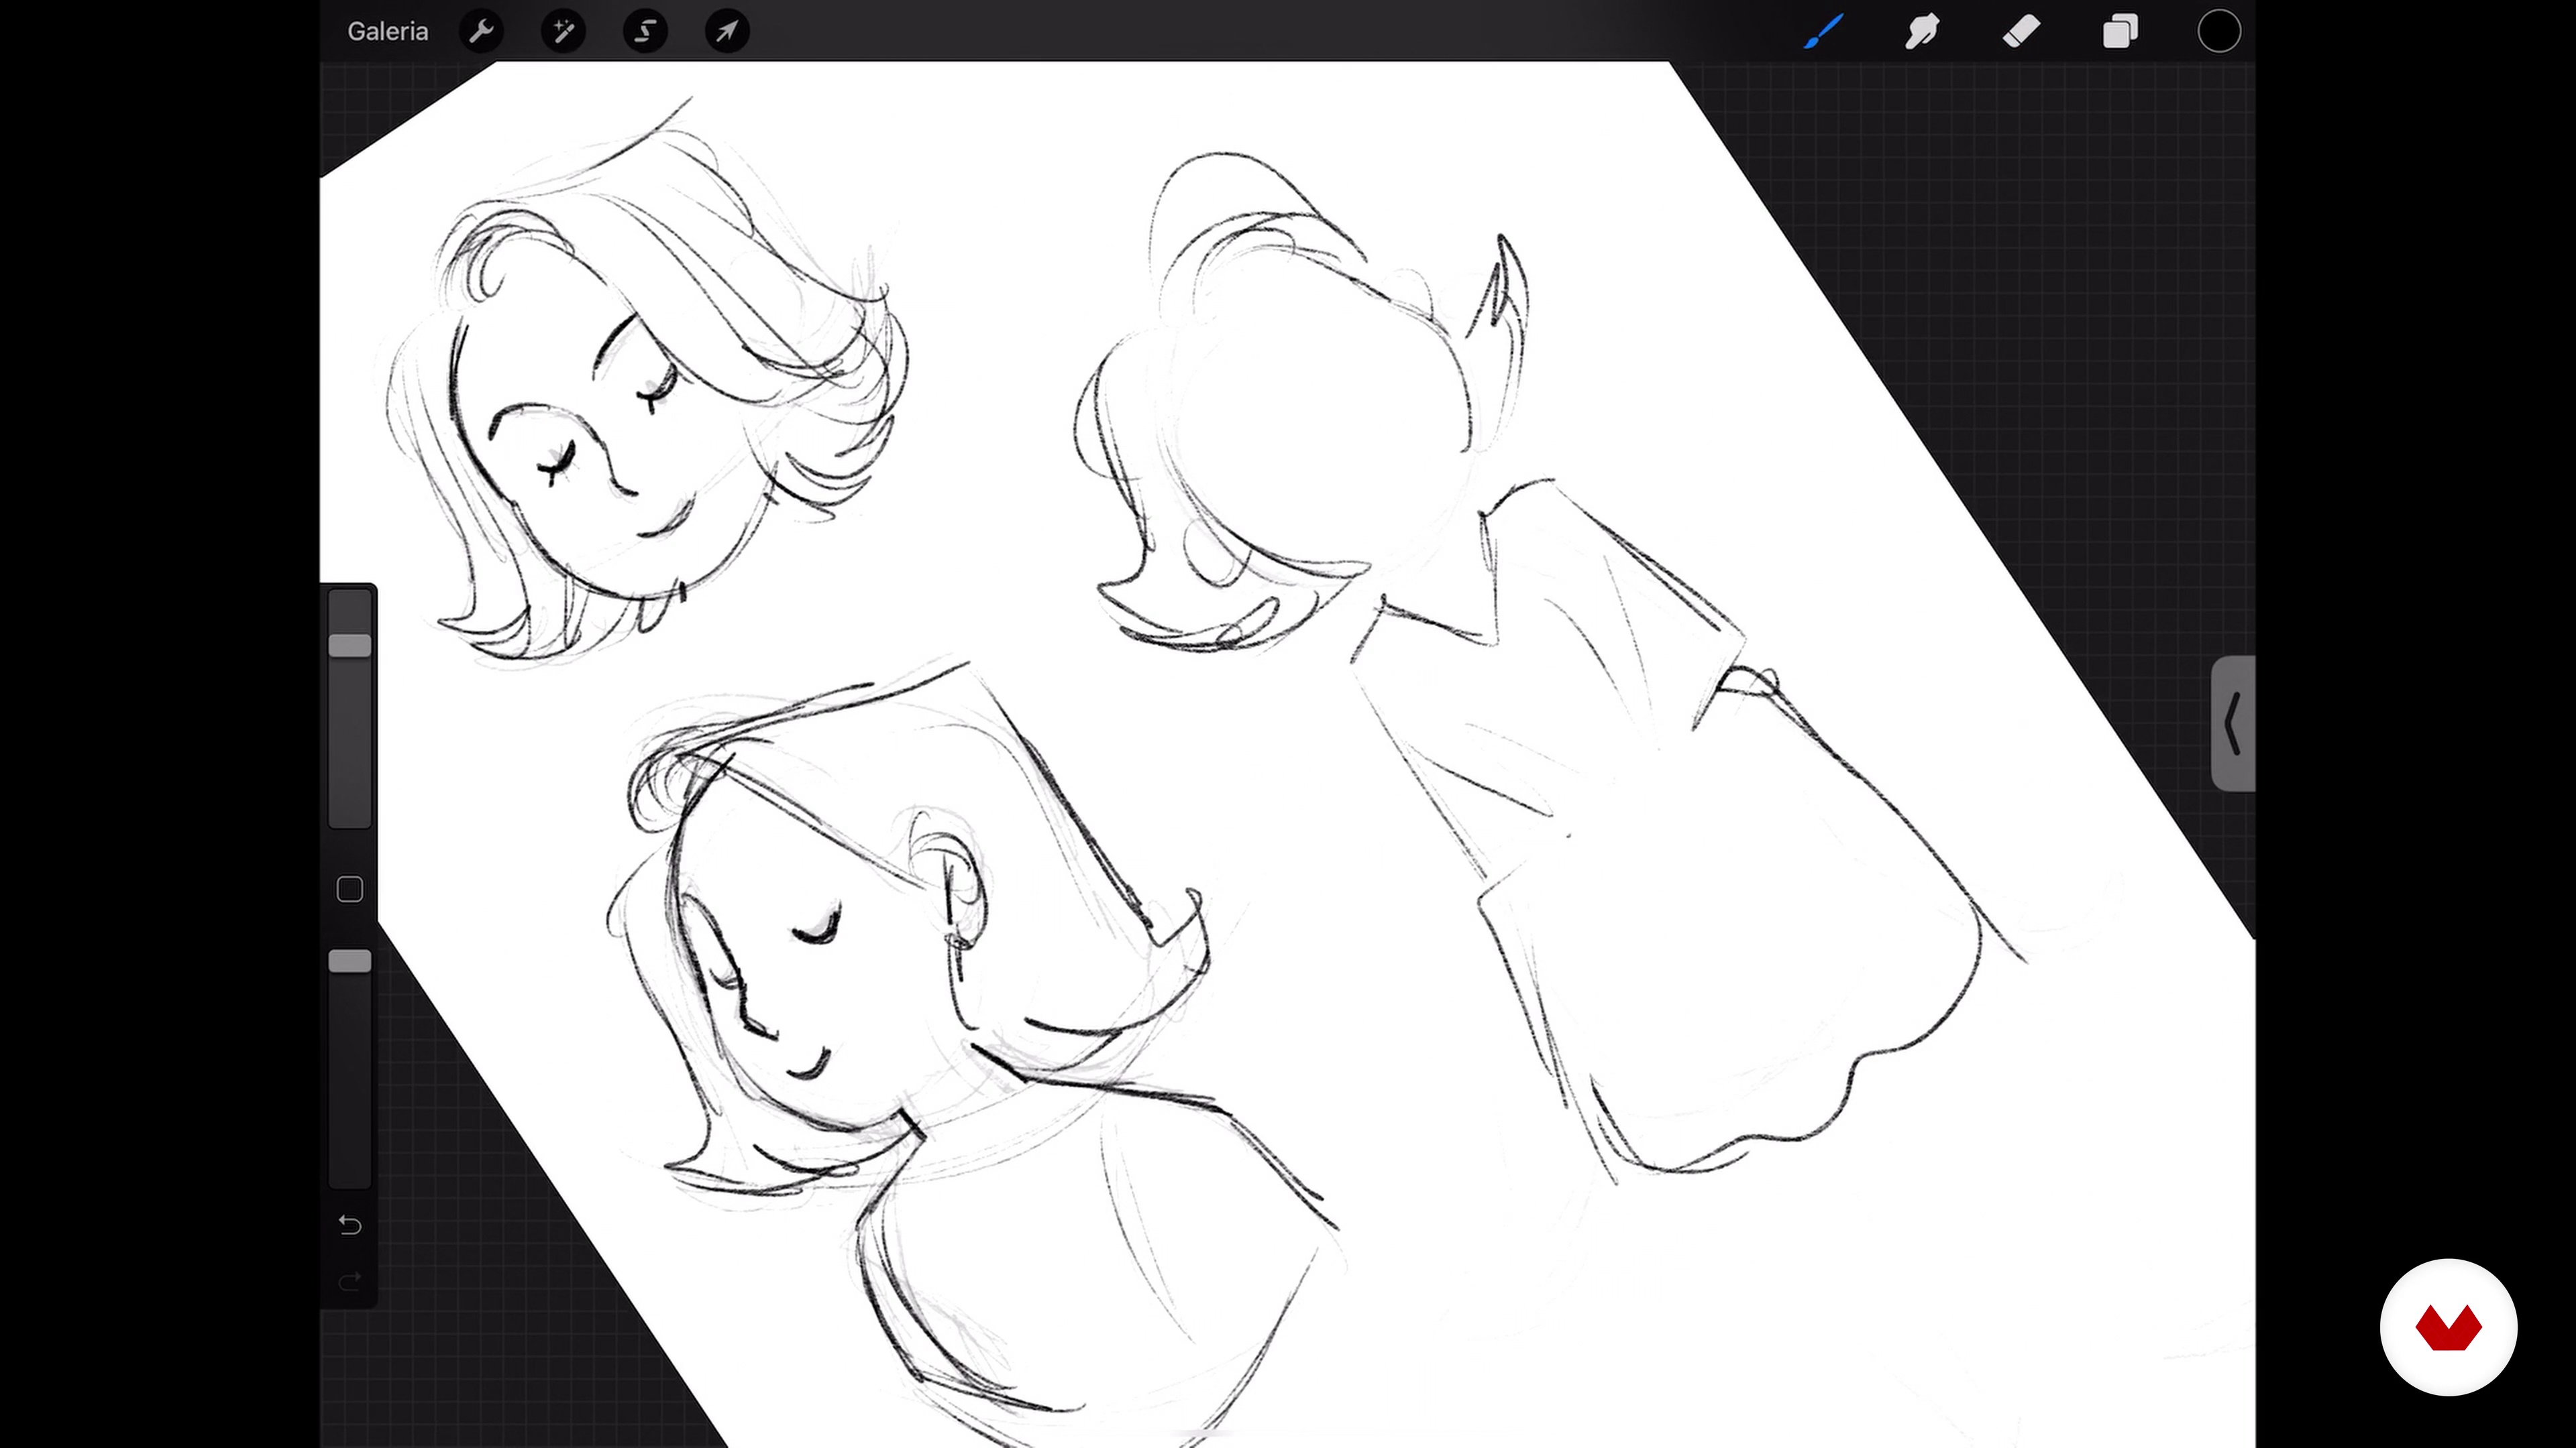Open the Adjustments magic wand menu
The image size is (2576, 1448).
[x=563, y=31]
